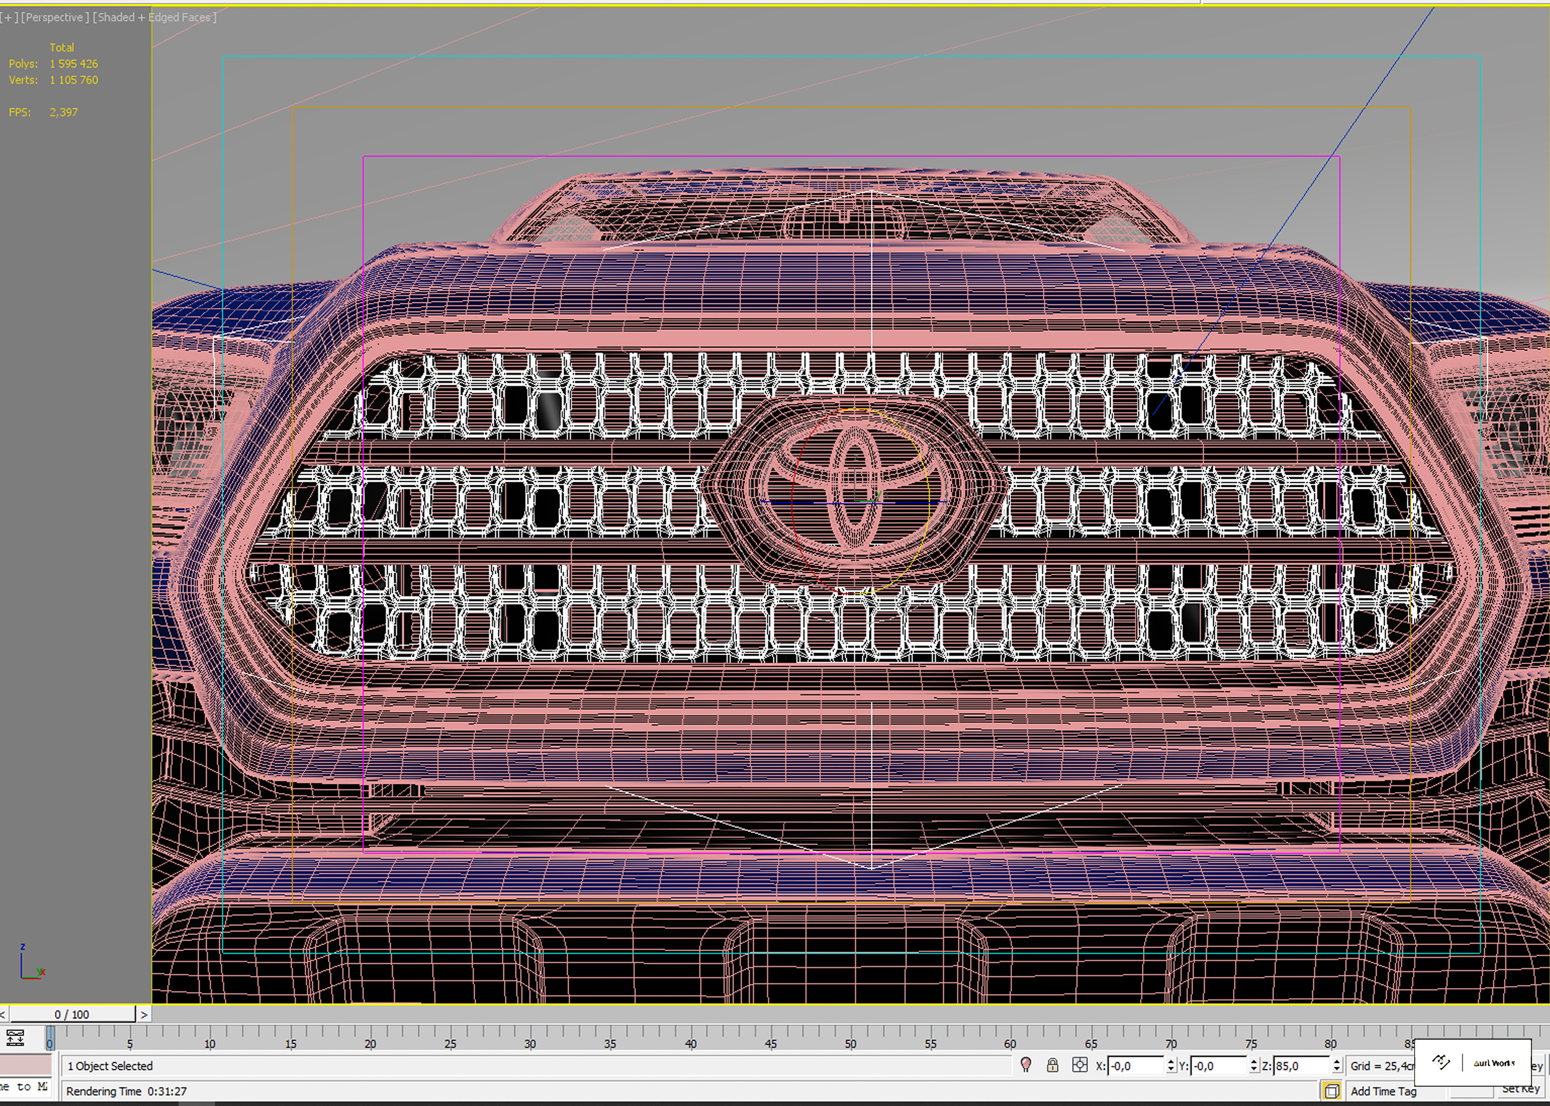Click the Z coordinate field showing 85,0

point(1301,1066)
